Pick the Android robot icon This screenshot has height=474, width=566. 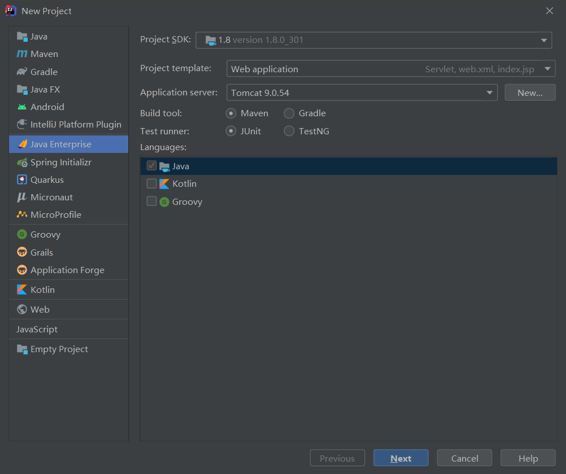click(x=22, y=107)
